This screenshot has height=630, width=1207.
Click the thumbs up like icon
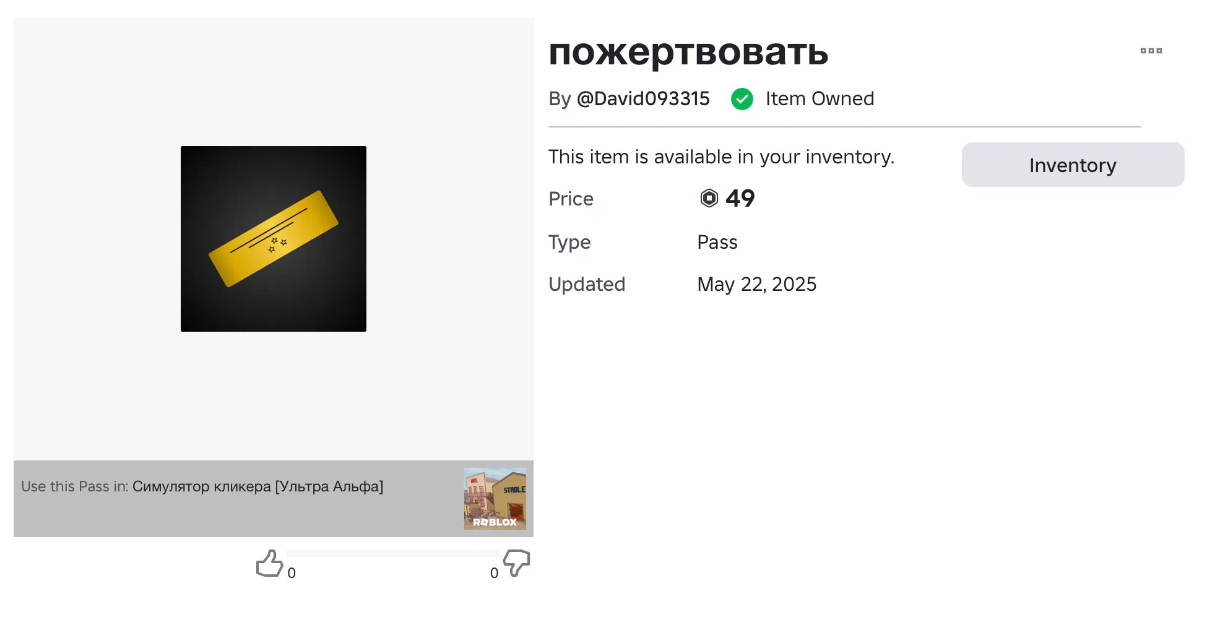click(269, 563)
